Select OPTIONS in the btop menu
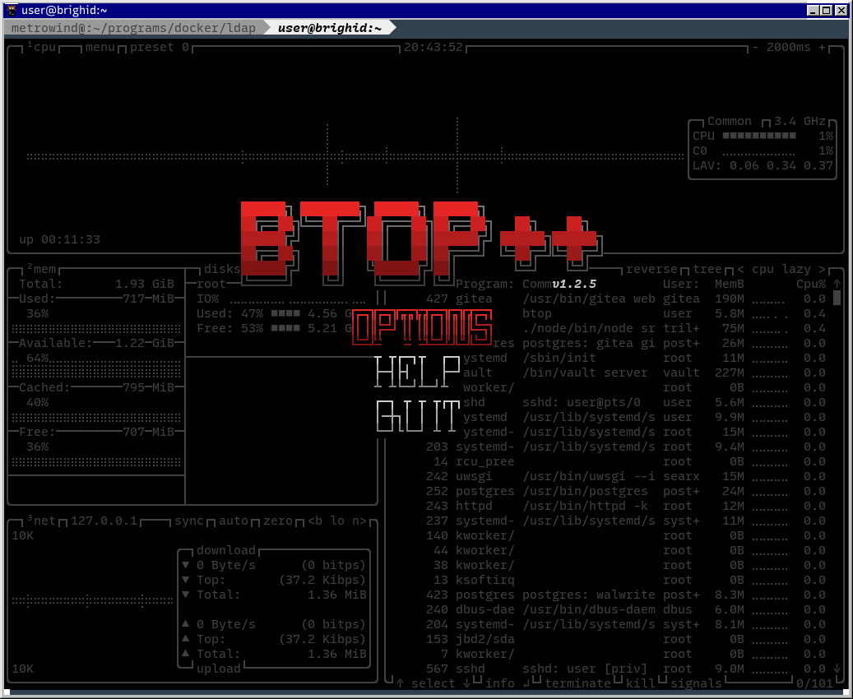The width and height of the screenshot is (853, 699). 422,327
